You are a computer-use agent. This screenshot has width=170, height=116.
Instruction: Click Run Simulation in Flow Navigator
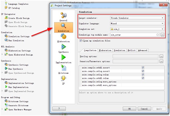tap(16, 41)
